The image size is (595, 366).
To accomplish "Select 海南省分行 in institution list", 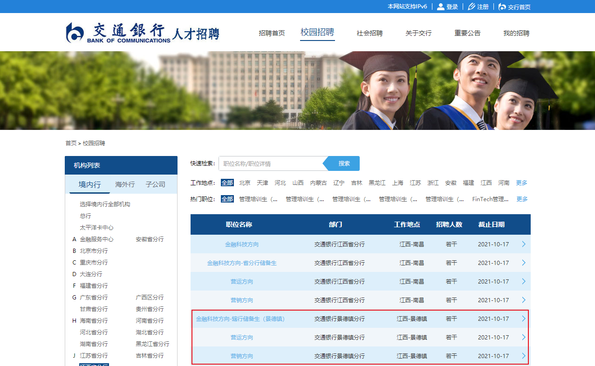I will click(94, 321).
